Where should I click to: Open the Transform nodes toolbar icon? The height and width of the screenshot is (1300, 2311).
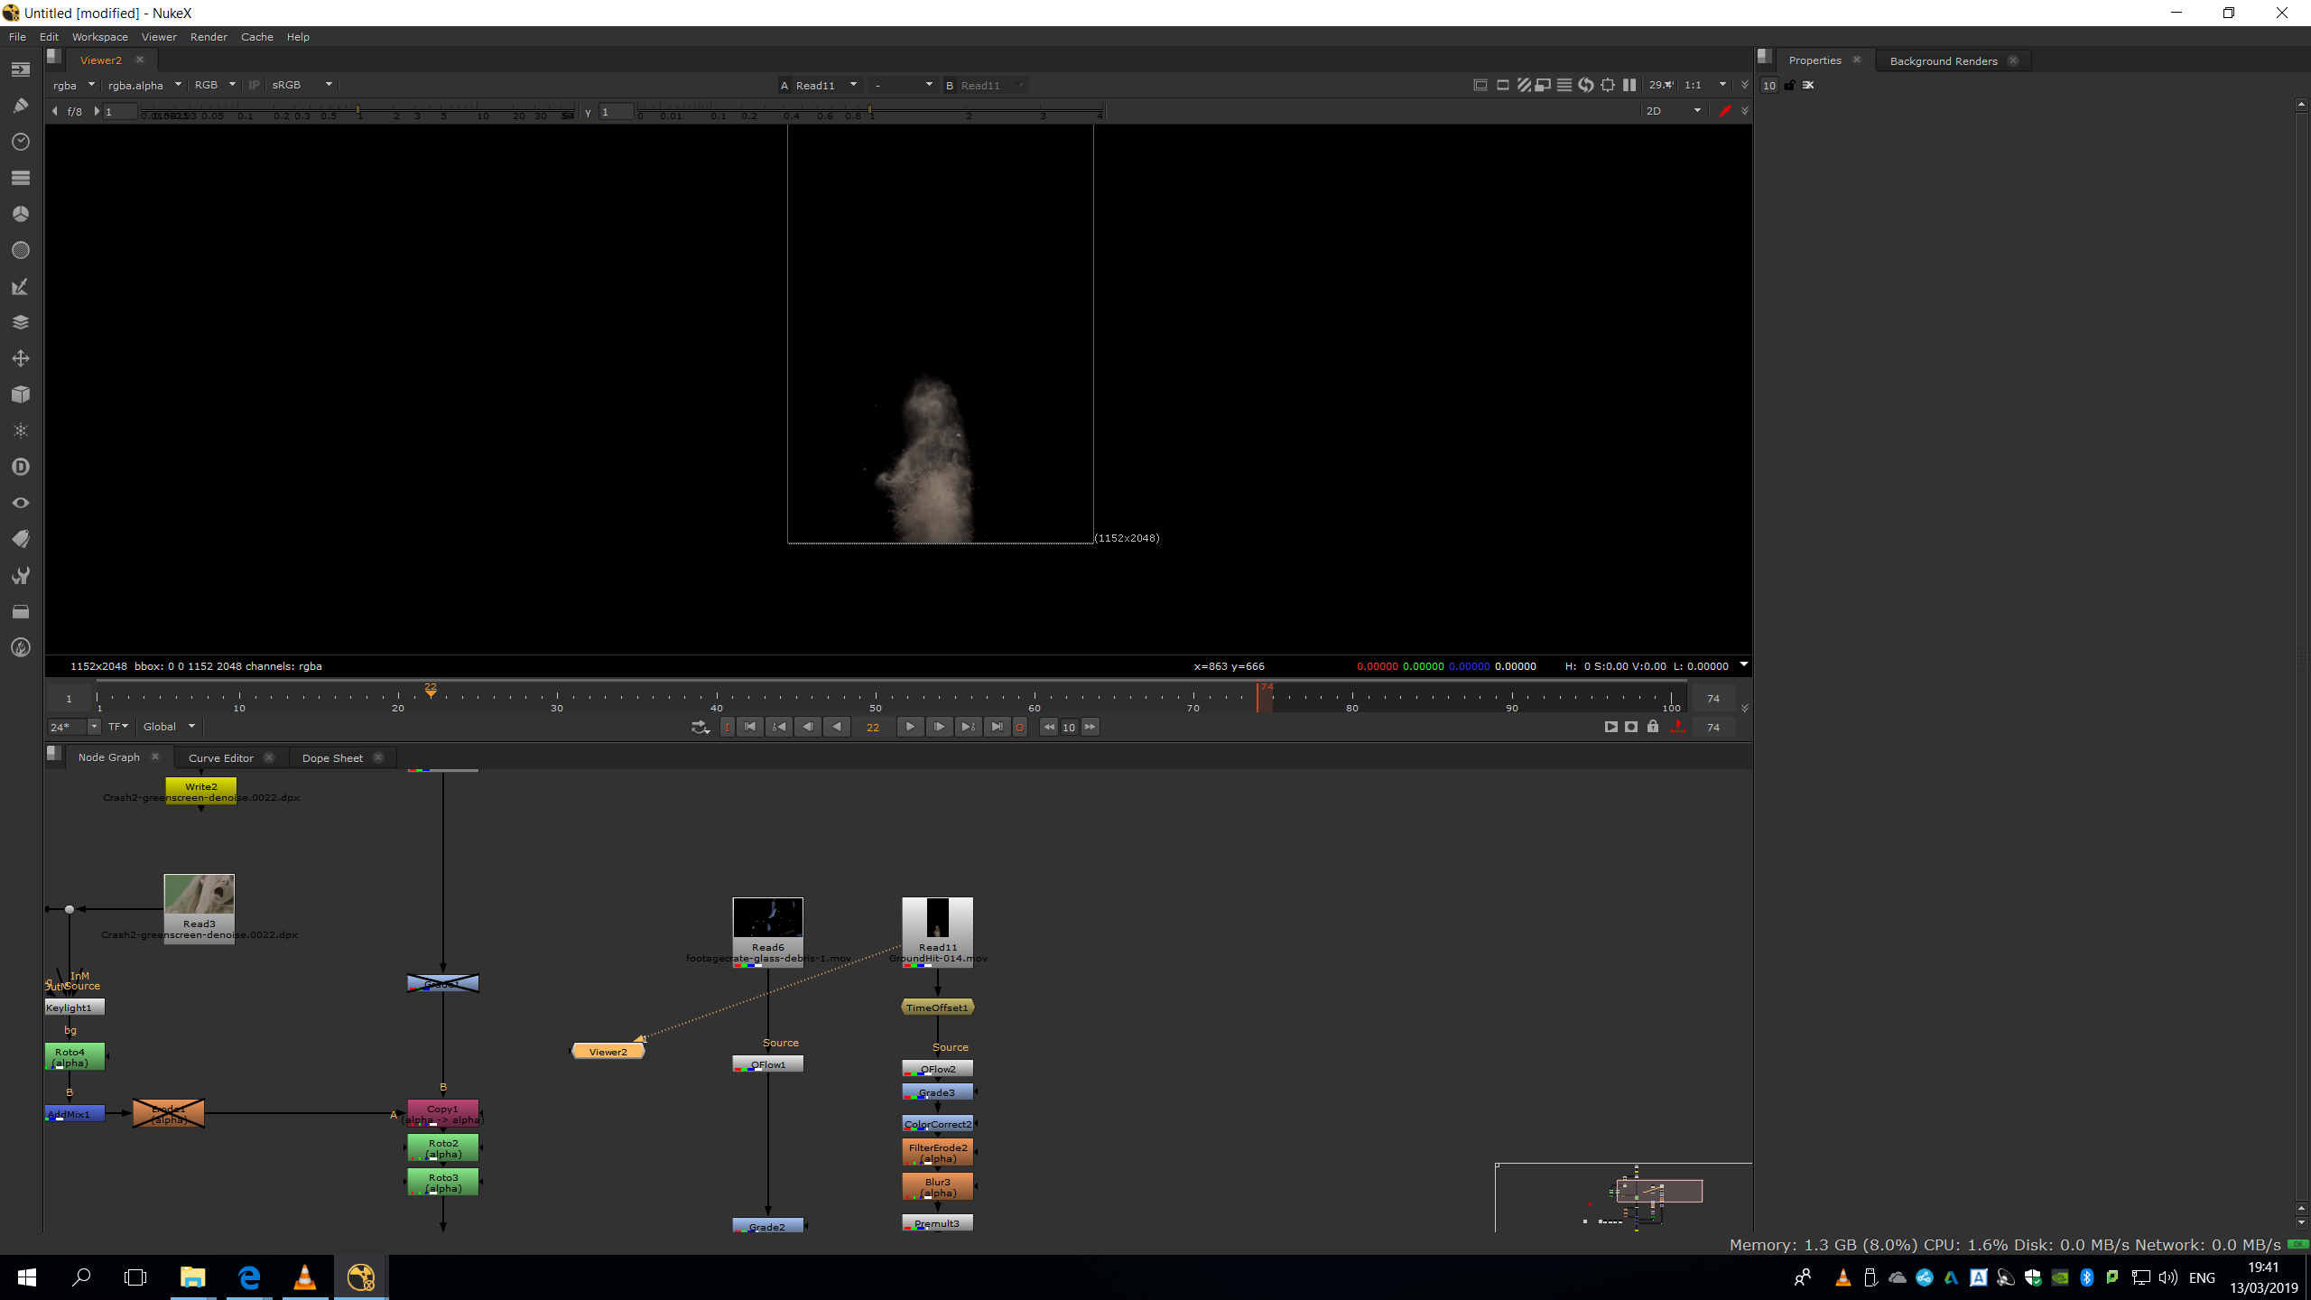[x=21, y=358]
